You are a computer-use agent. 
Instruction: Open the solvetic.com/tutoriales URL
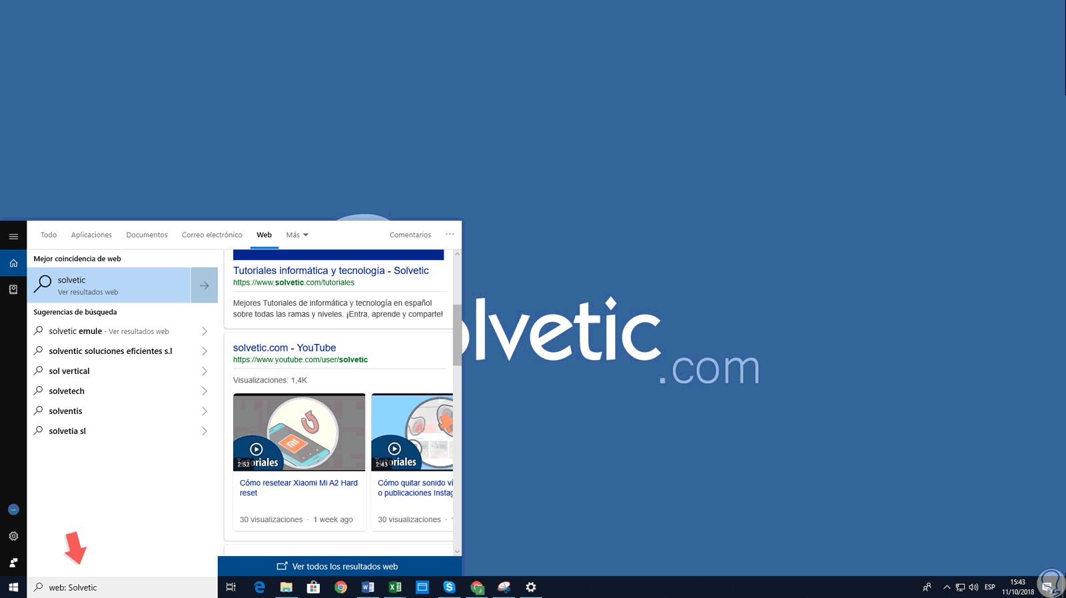tap(294, 283)
